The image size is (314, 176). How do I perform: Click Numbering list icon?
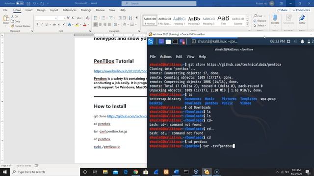click(x=103, y=18)
